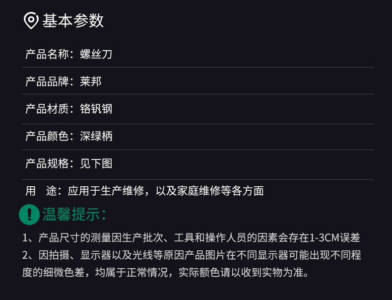Click the 铬钒钢 material value

pyautogui.click(x=96, y=109)
